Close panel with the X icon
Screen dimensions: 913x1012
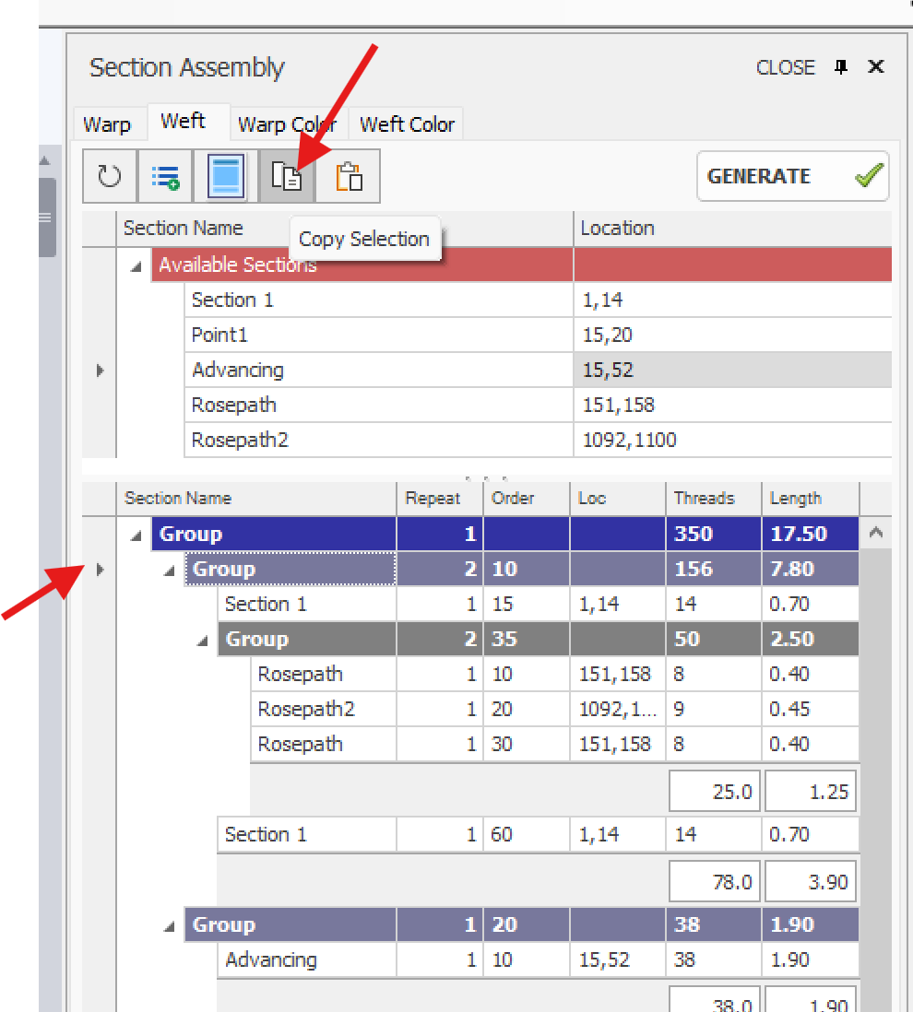[876, 67]
